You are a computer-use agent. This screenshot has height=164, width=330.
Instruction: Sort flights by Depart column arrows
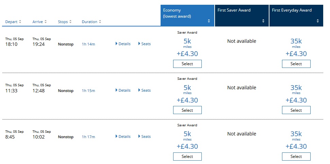[20, 22]
